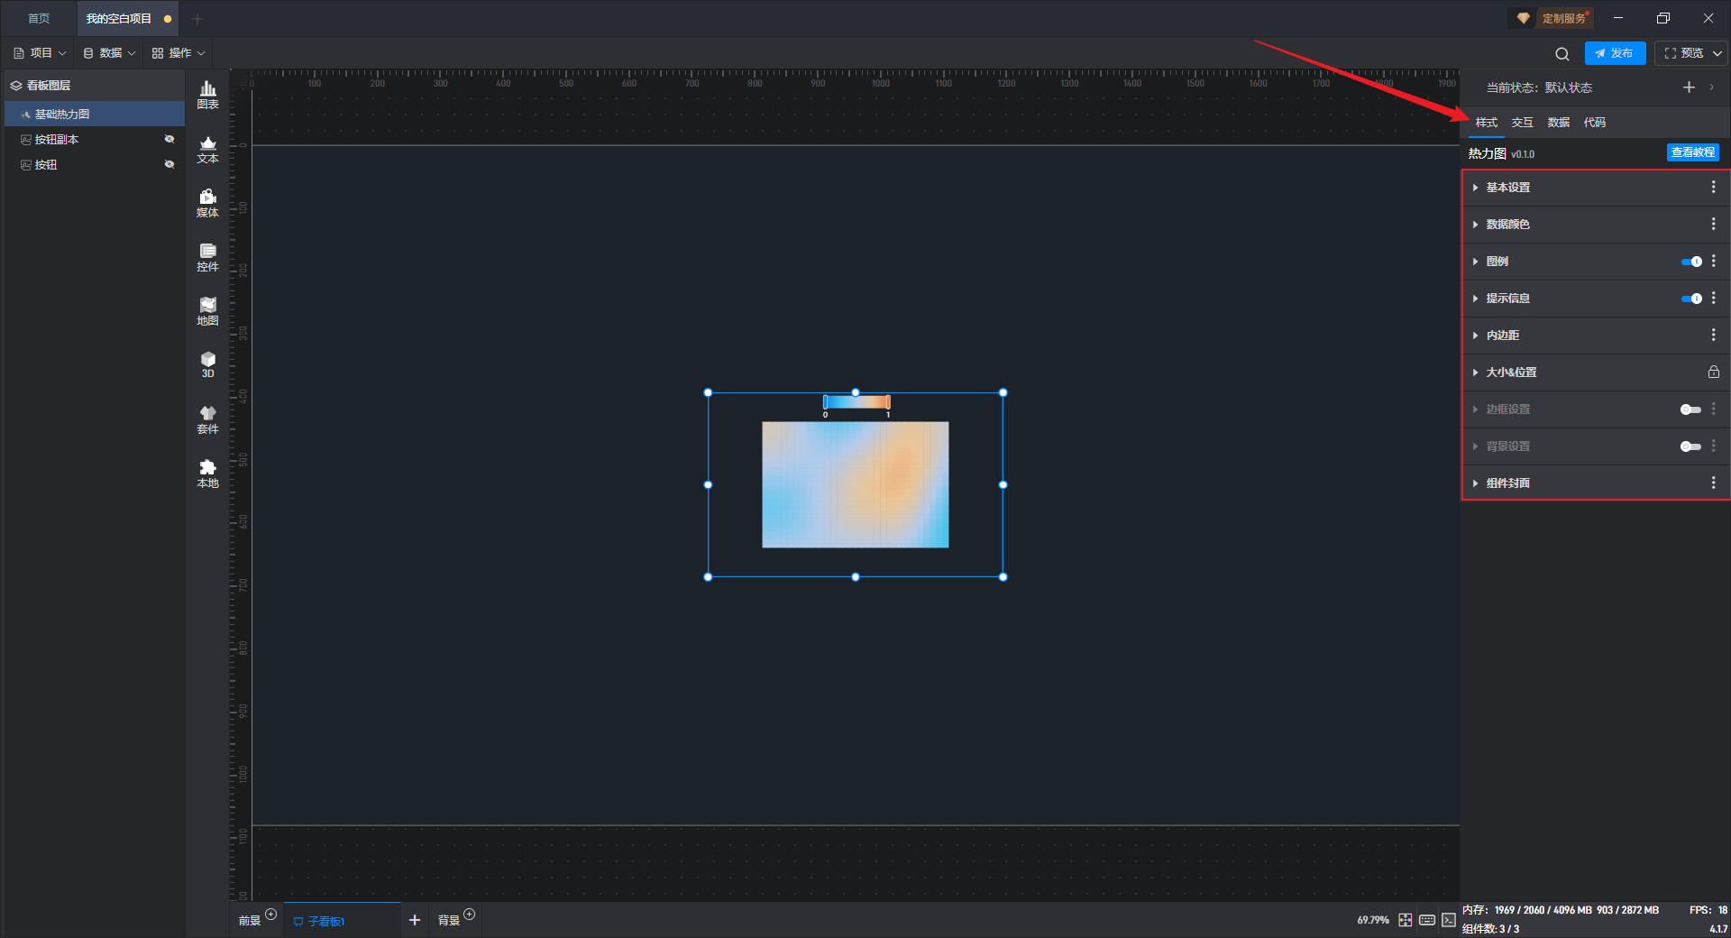Open the 地图 map components panel
Viewport: 1731px width, 938px height.
[207, 311]
